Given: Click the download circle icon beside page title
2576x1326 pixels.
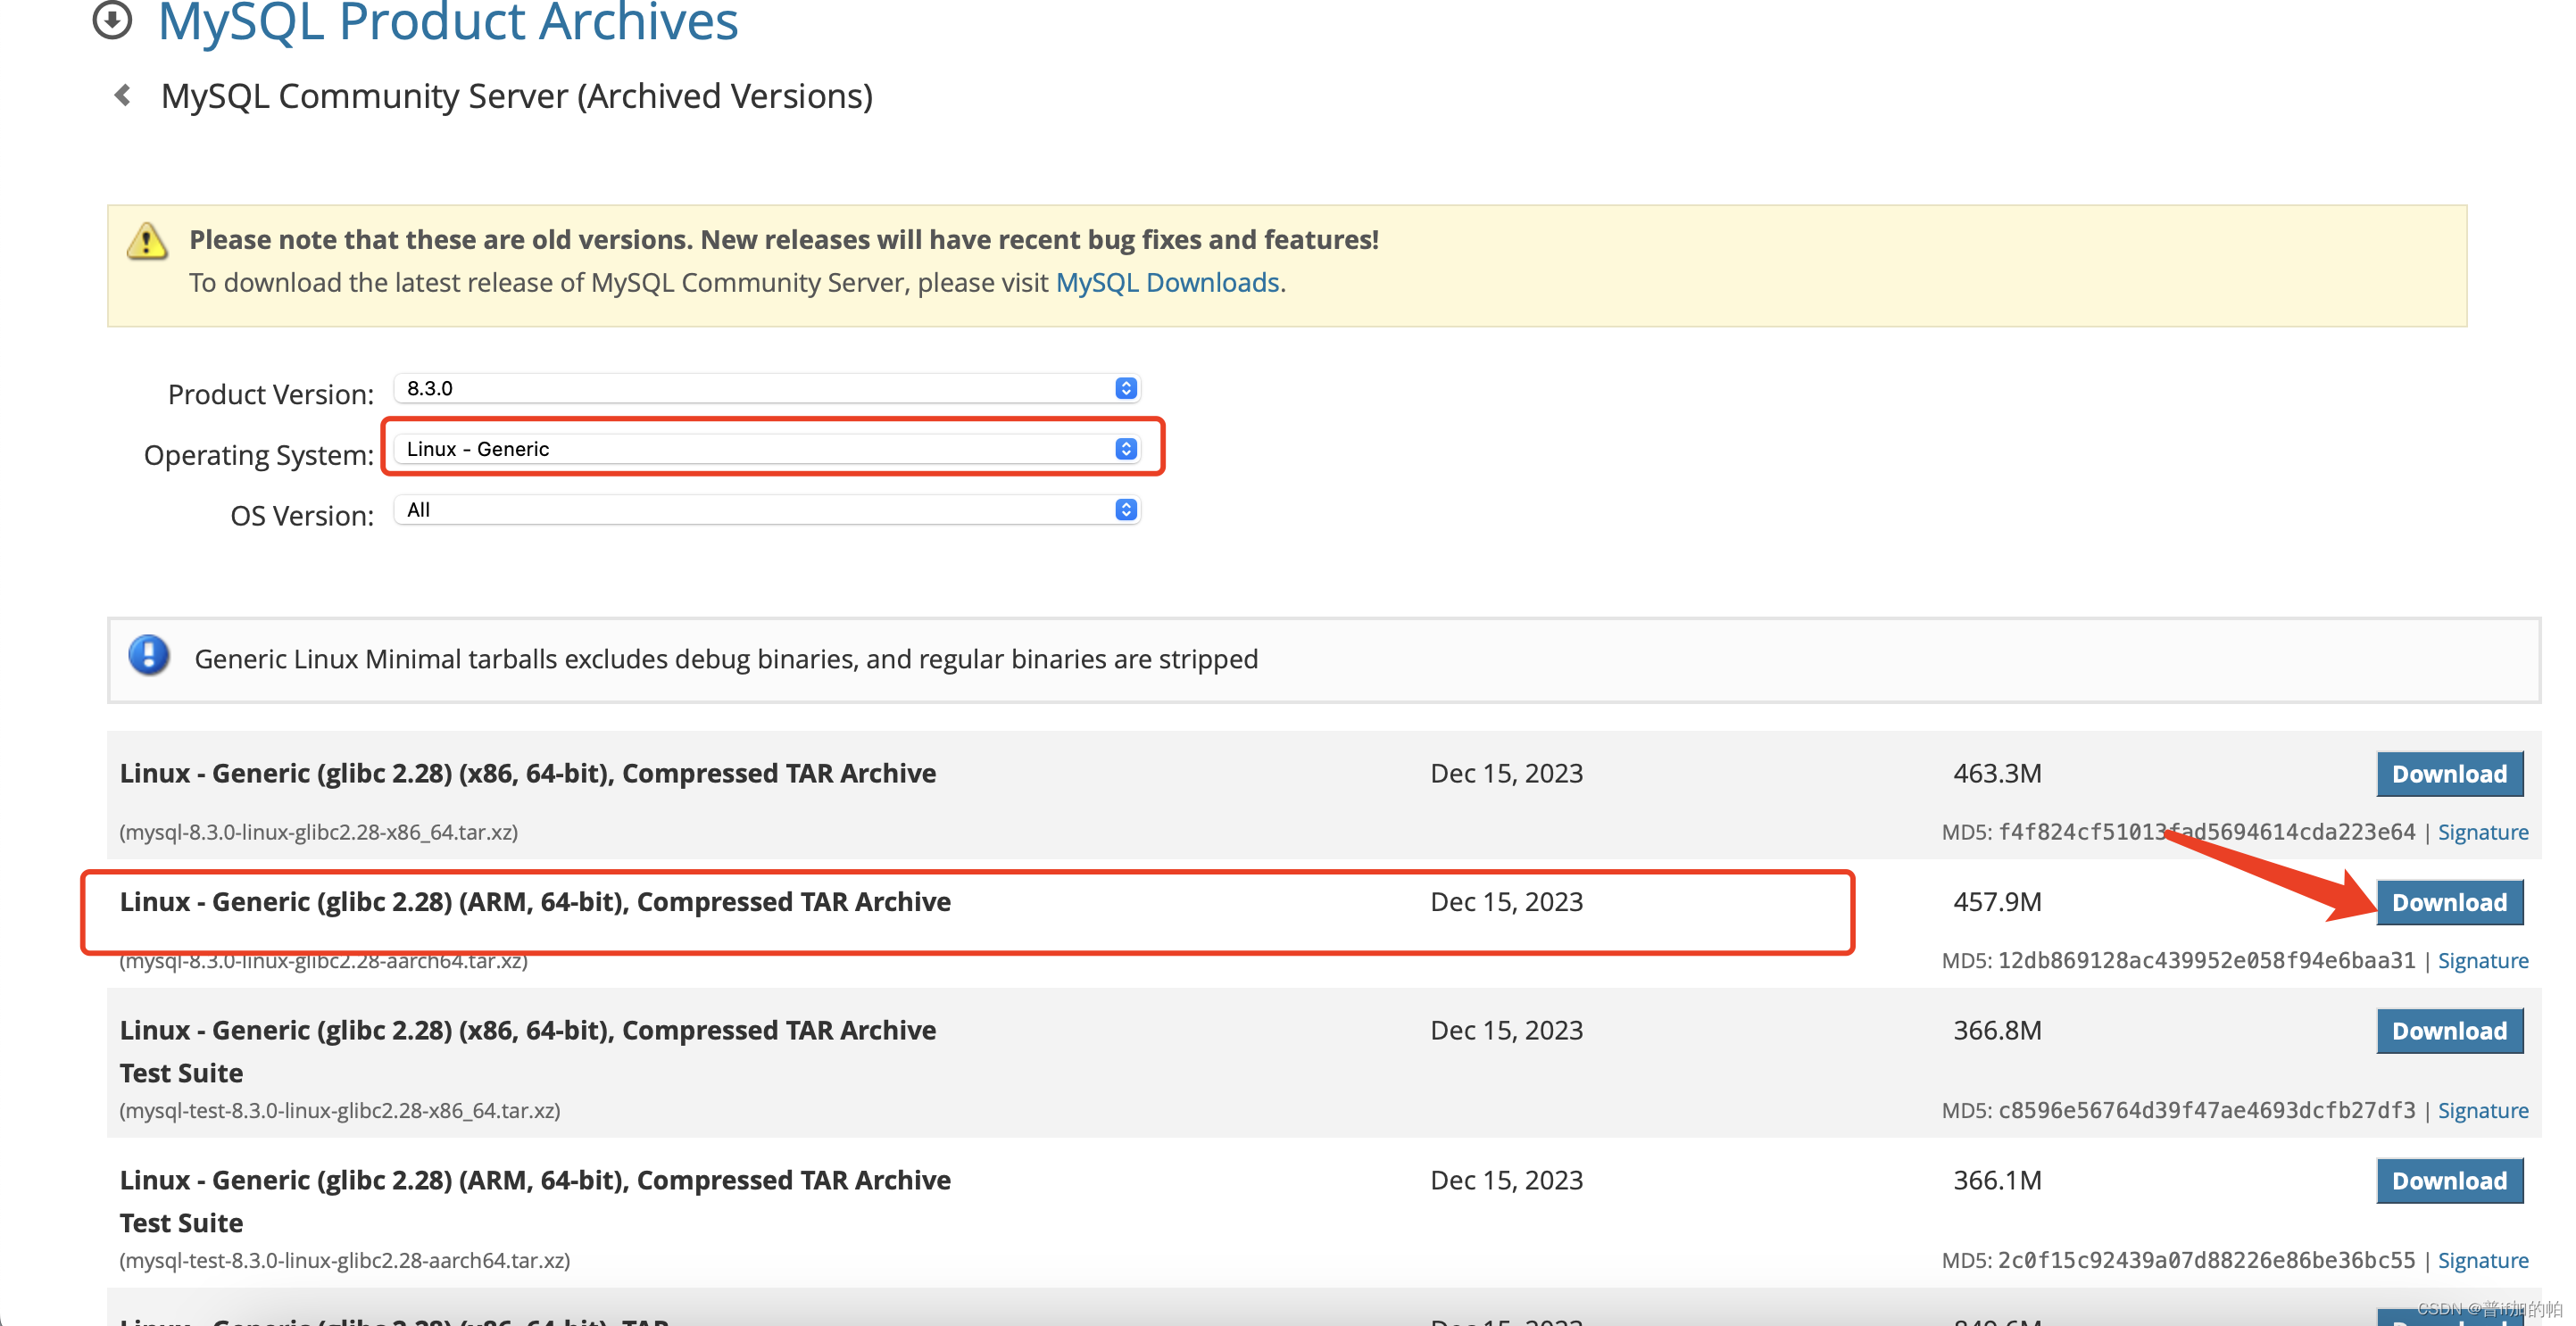Looking at the screenshot, I should pos(112,19).
